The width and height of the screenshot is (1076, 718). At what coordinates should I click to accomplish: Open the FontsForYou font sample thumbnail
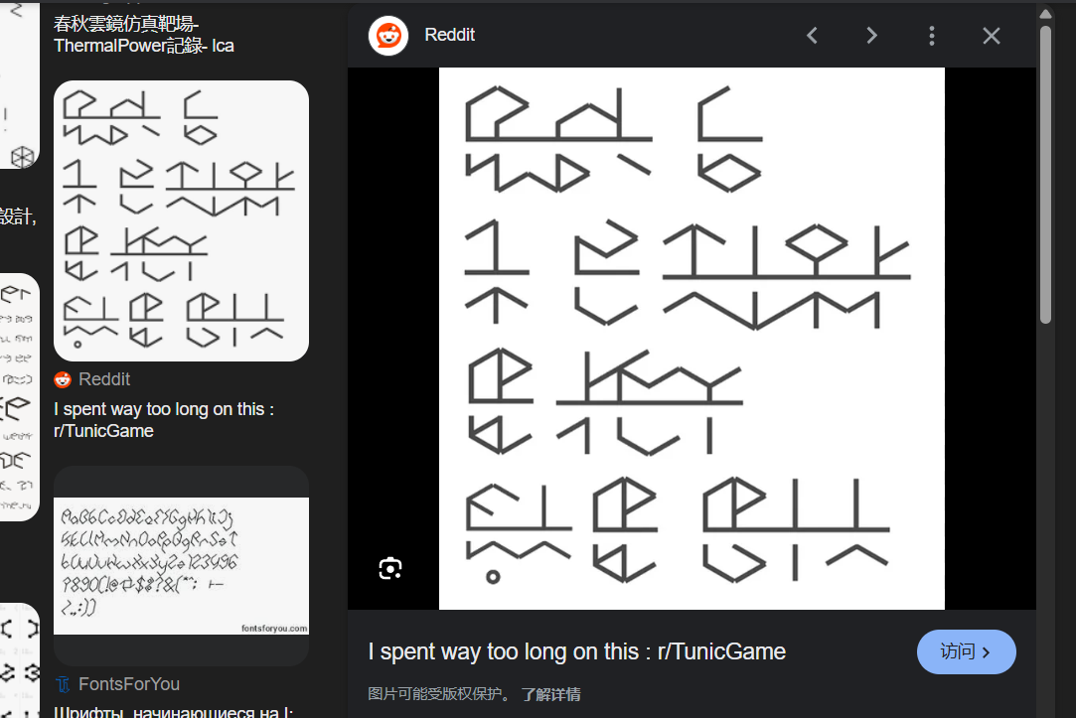[x=181, y=565]
